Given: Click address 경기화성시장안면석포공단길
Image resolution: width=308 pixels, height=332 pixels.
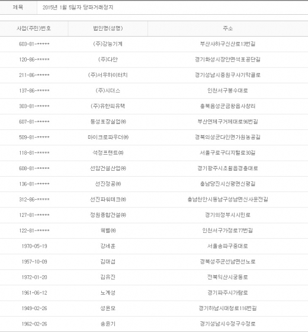Looking at the screenshot, I should pyautogui.click(x=228, y=60).
